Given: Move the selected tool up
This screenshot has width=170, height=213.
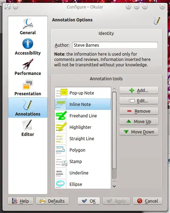Looking at the screenshot, I should pos(139,121).
